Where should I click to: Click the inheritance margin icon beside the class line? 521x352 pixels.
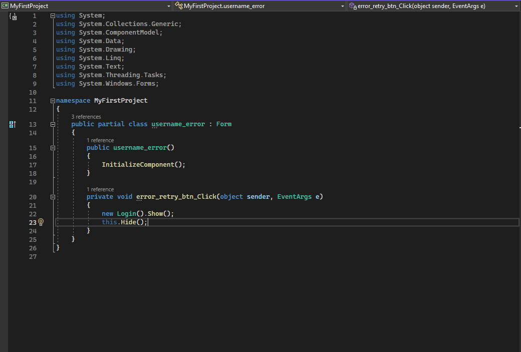(x=13, y=124)
